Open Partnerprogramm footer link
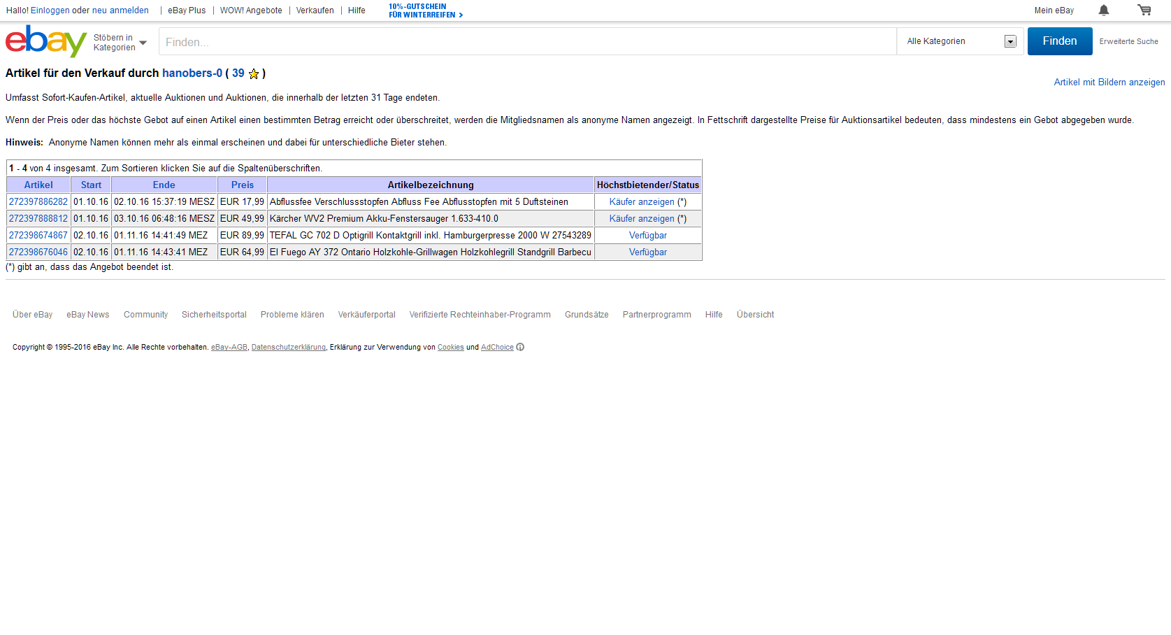 (x=657, y=315)
